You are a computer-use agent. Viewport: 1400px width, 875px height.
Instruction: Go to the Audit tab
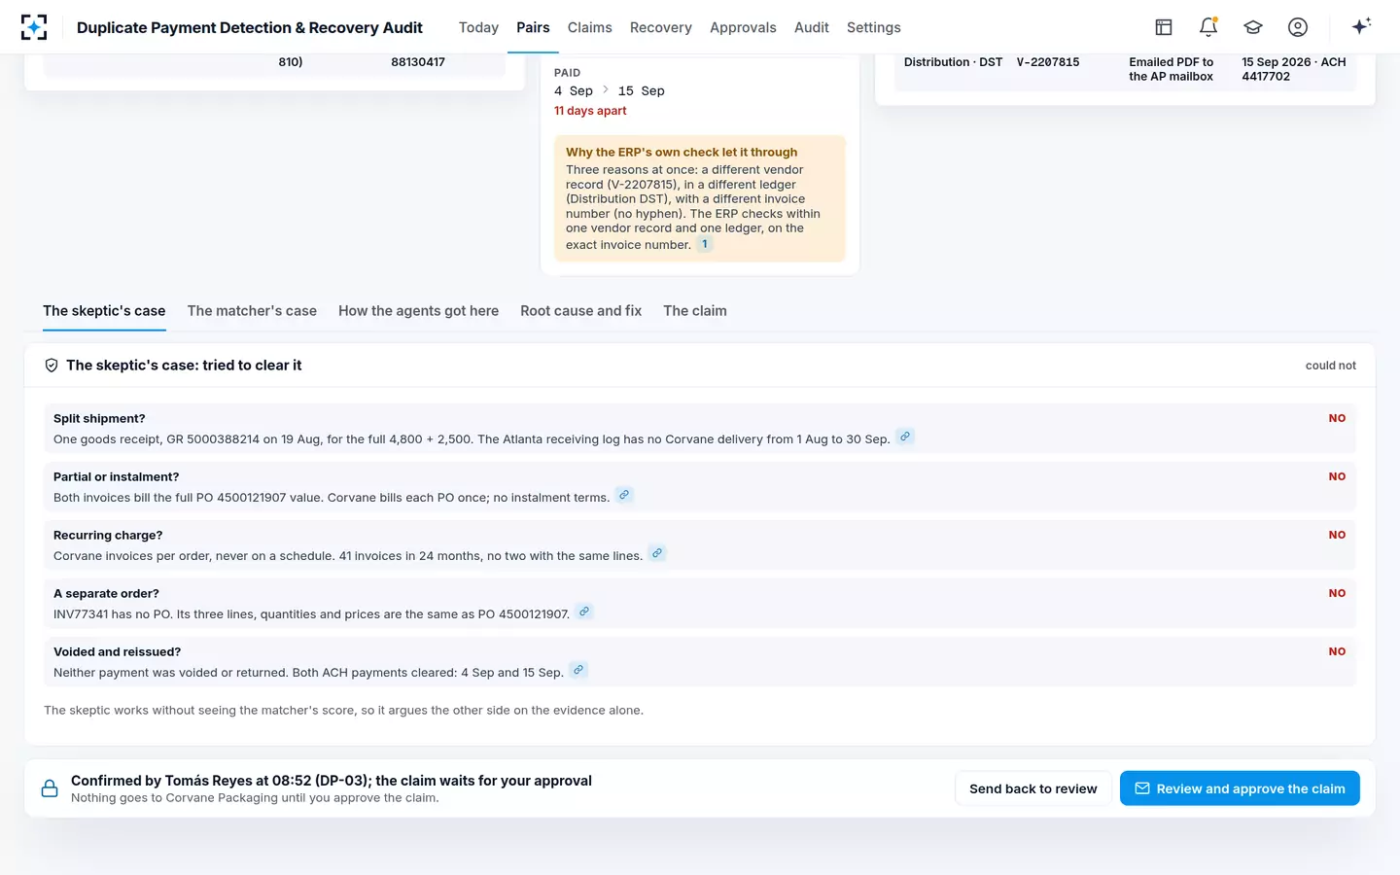[x=812, y=27]
